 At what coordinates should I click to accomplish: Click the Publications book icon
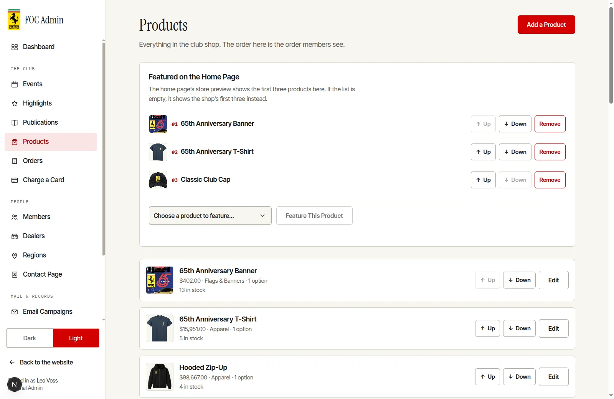pyautogui.click(x=15, y=123)
